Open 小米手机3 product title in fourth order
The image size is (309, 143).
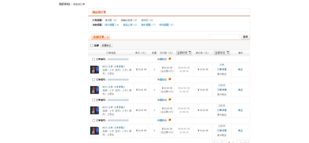point(114,128)
